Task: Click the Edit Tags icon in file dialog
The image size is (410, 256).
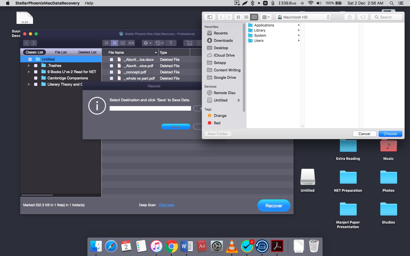Action: 363,17
